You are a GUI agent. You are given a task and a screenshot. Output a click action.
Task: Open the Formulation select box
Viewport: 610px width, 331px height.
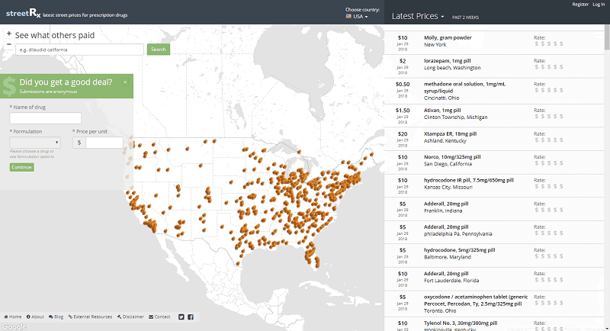[x=35, y=142]
